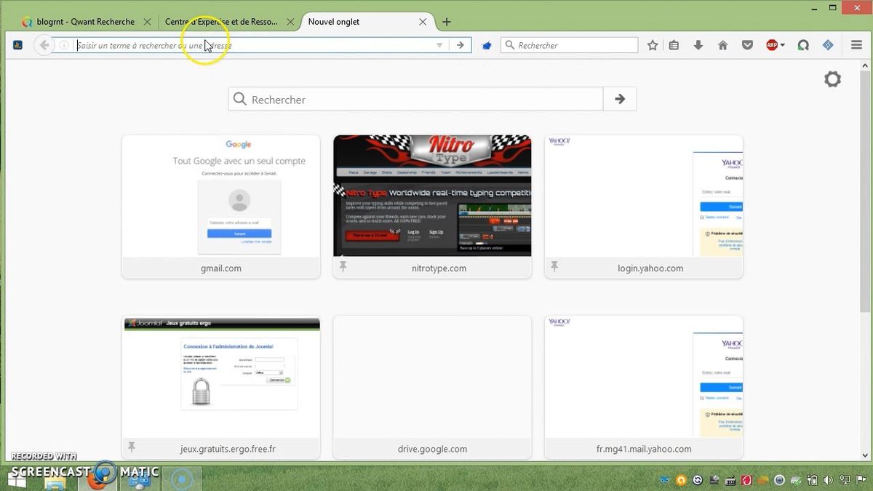Go to the home page icon

(x=722, y=45)
